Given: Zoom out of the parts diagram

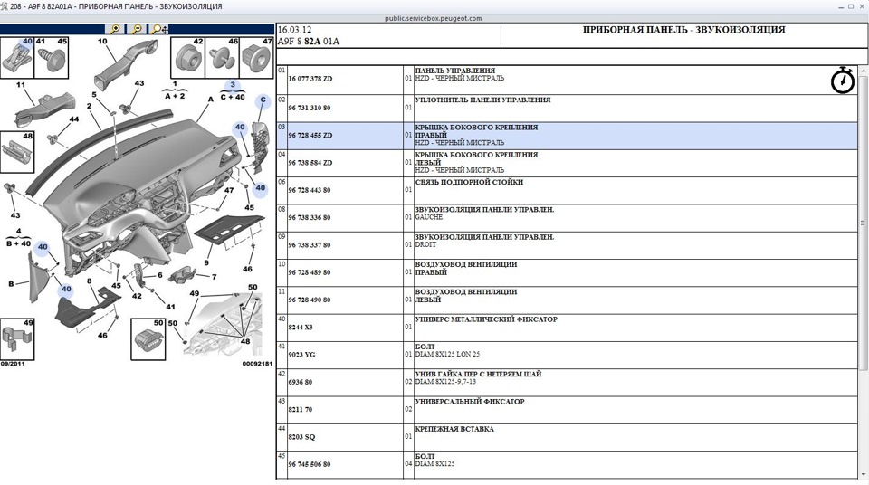Looking at the screenshot, I should (x=137, y=29).
